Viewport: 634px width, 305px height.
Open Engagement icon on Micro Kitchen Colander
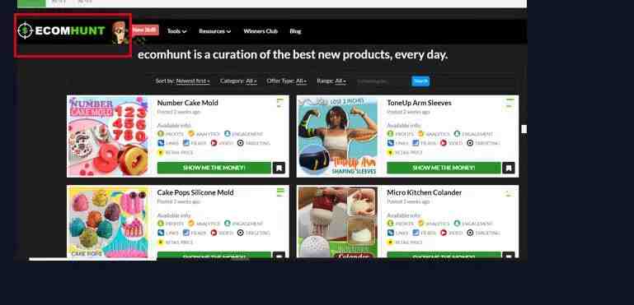(x=457, y=223)
